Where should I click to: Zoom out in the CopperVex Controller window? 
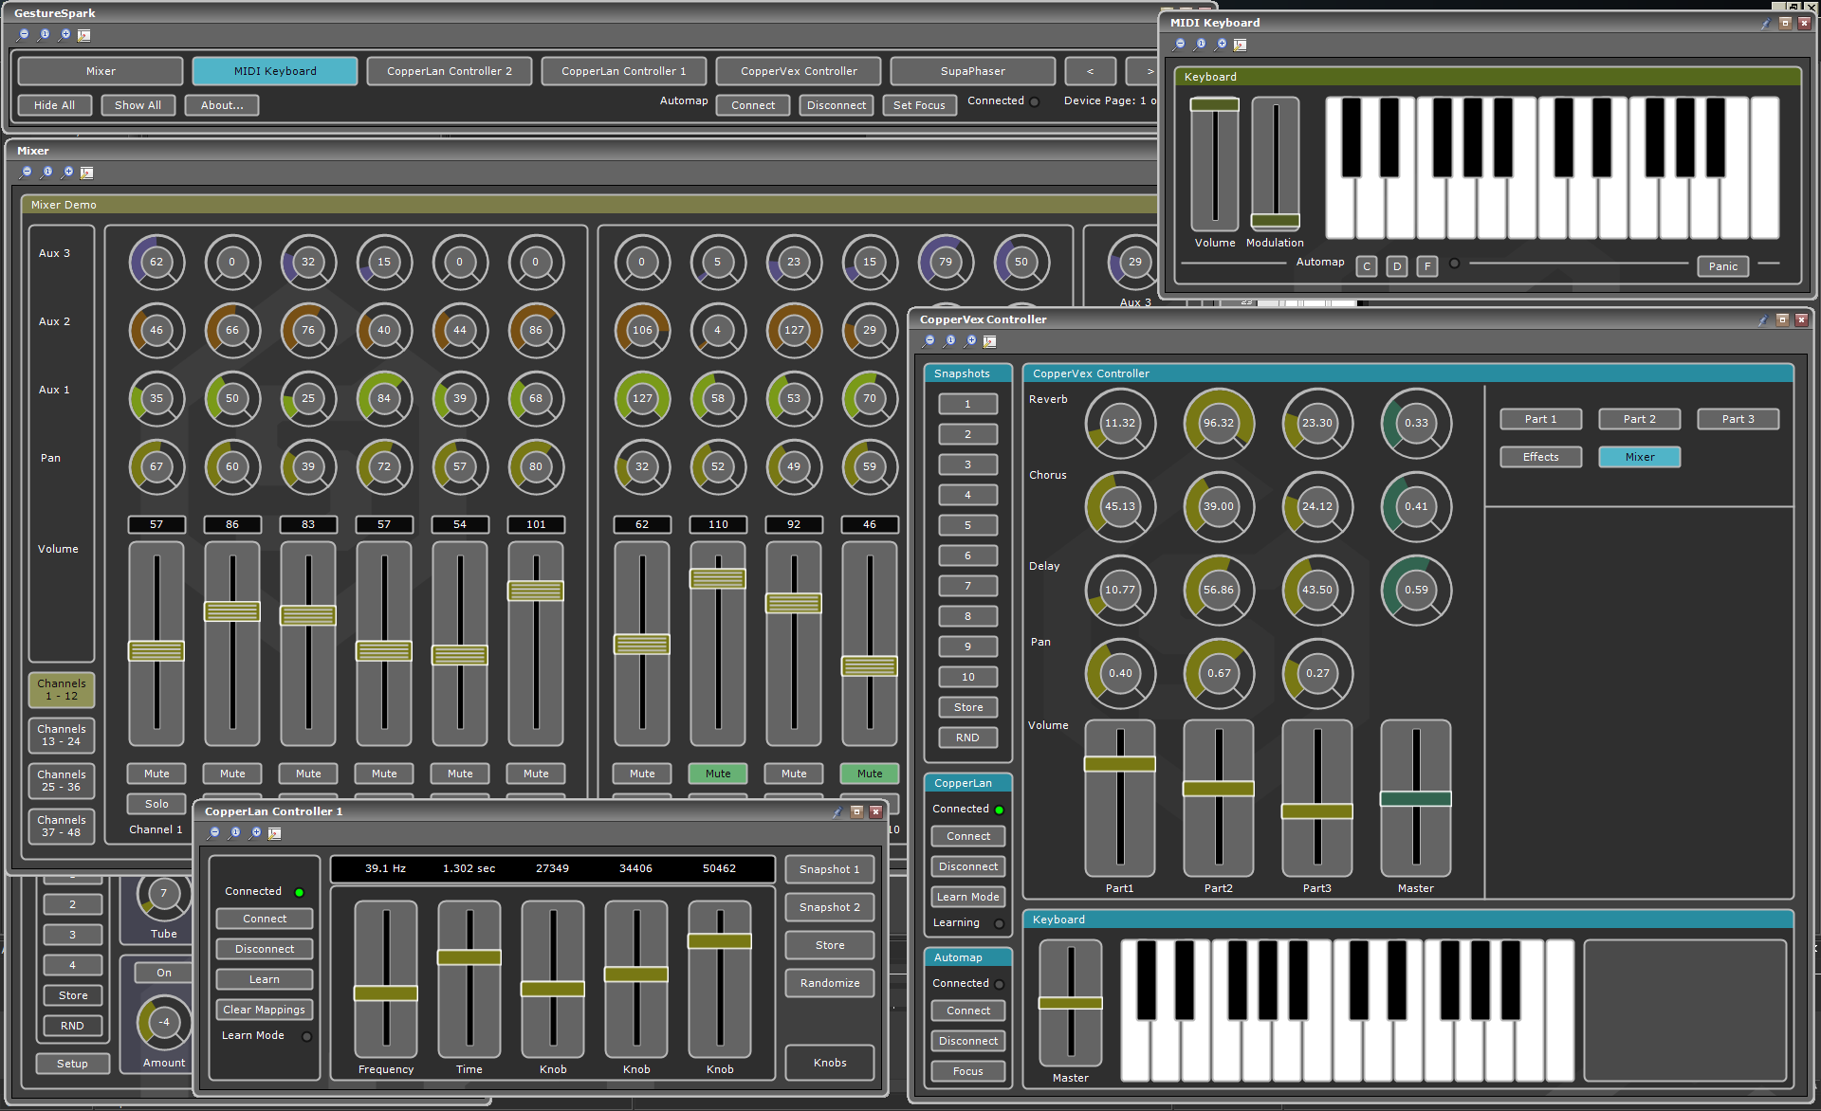pos(929,341)
